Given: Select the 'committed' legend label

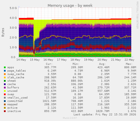Looking at the screenshot, I should (x=15, y=101).
